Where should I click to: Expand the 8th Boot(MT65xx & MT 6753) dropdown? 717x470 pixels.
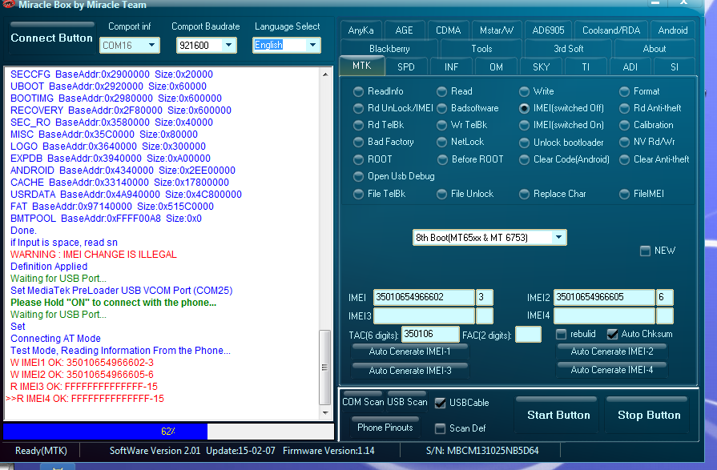tap(558, 237)
